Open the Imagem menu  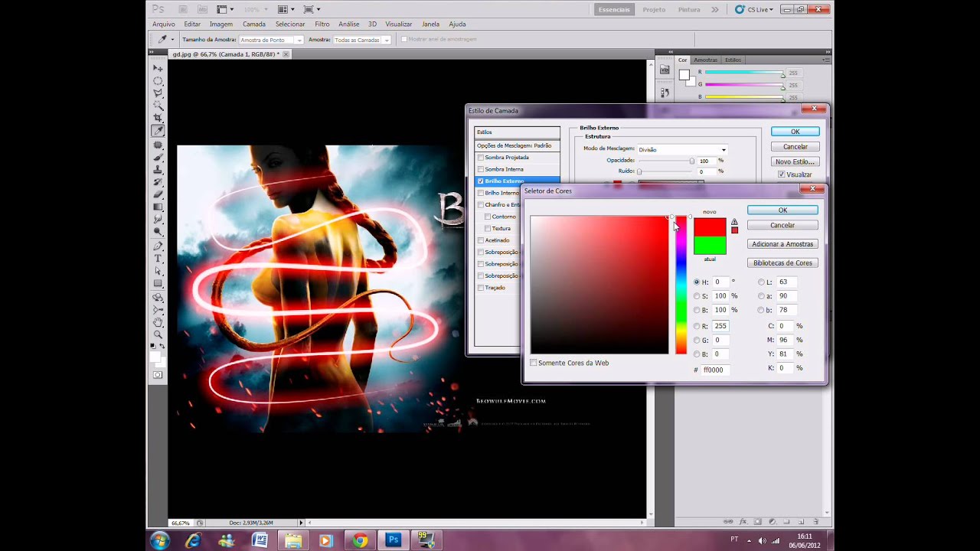coord(221,24)
